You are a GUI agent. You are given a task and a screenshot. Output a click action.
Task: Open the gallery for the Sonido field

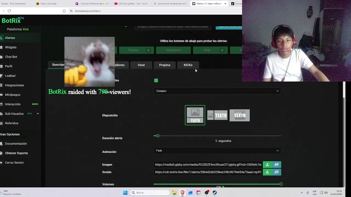[x=276, y=172]
